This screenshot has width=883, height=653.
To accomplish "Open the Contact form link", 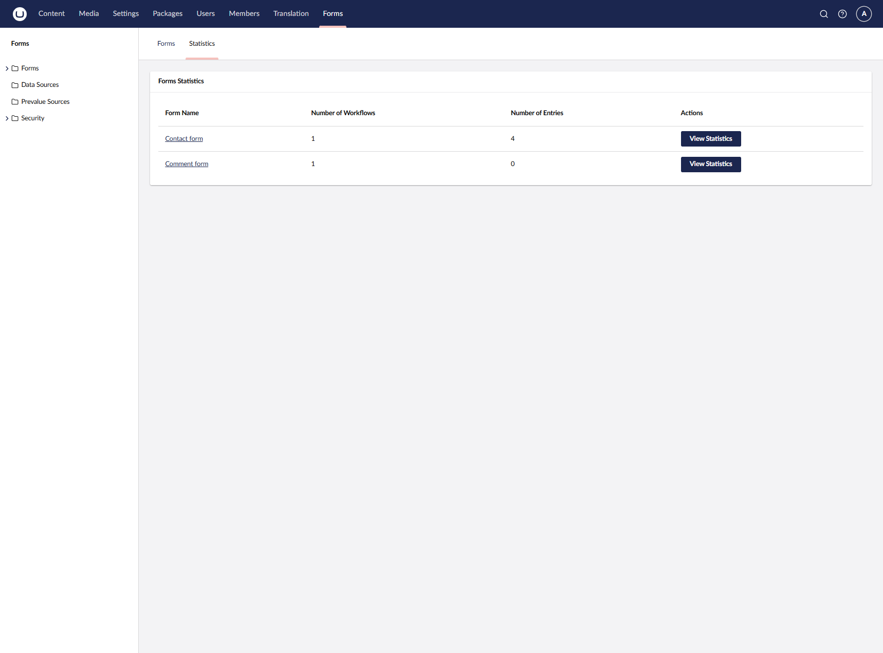I will pos(184,139).
